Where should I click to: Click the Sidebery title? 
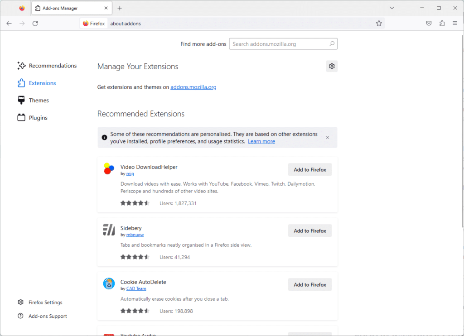131,228
